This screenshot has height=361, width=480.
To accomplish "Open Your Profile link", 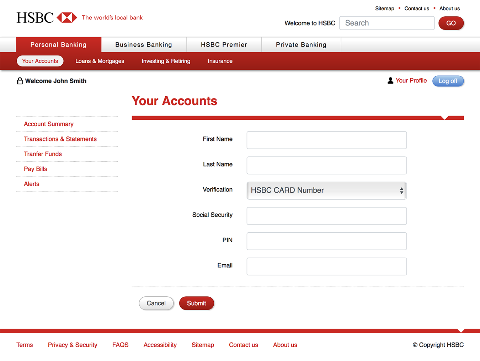I will tap(411, 81).
